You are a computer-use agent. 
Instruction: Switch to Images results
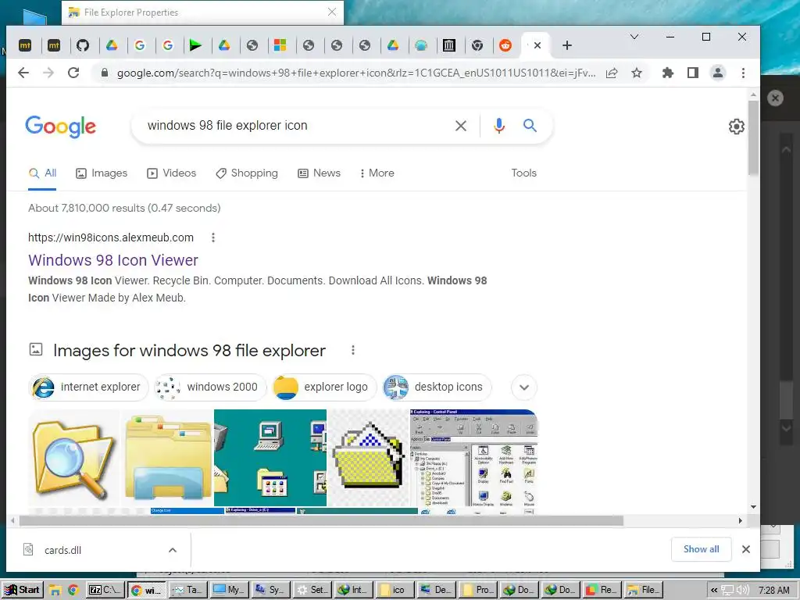coord(102,173)
